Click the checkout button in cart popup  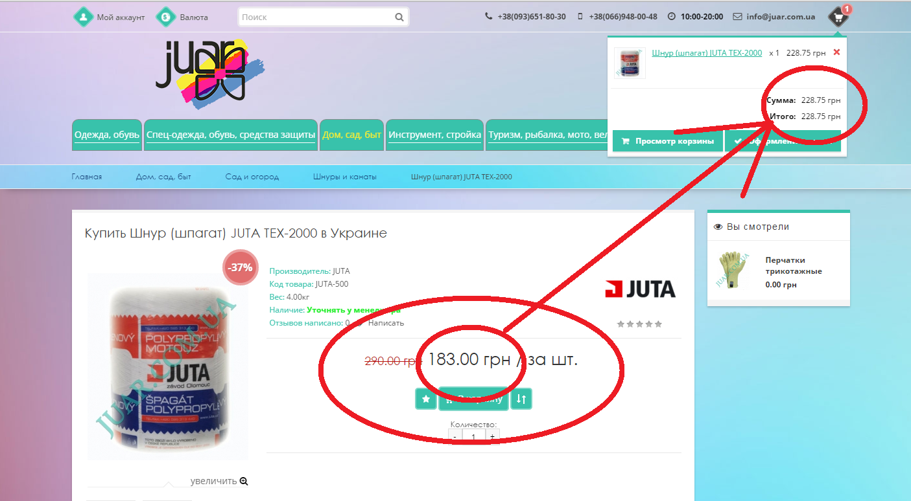pyautogui.click(x=783, y=141)
